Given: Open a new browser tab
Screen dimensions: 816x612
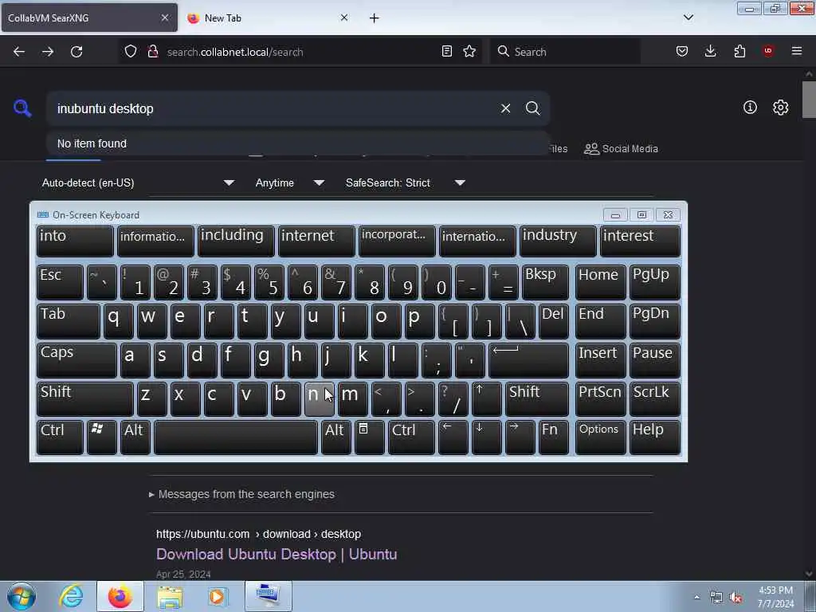Looking at the screenshot, I should (375, 18).
